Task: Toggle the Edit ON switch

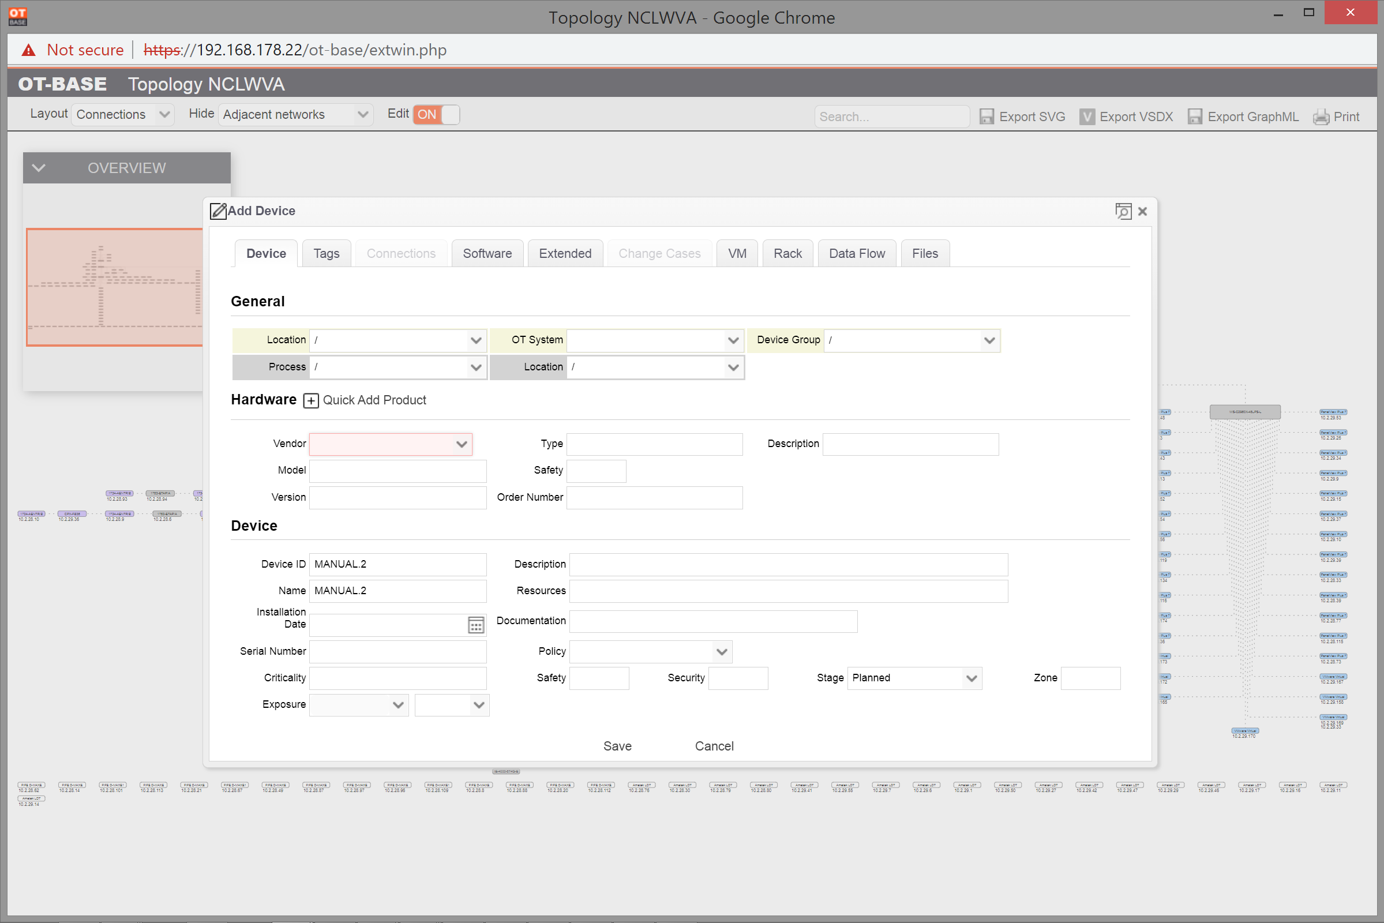Action: [436, 114]
